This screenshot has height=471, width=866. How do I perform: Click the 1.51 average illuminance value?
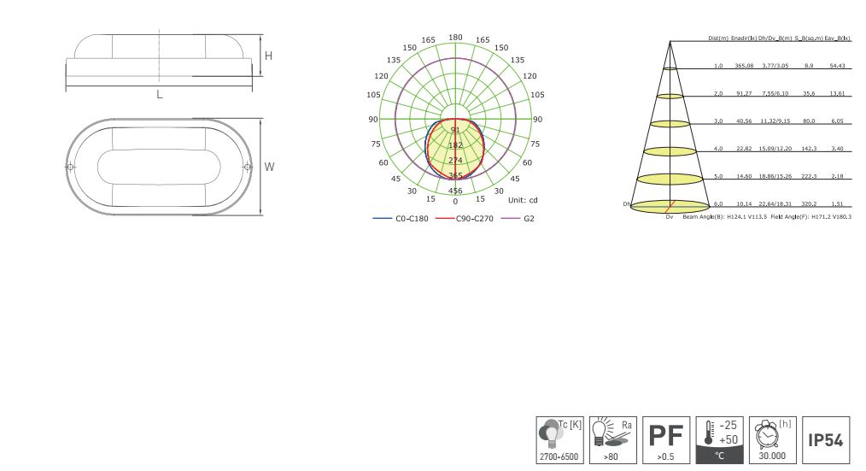pyautogui.click(x=837, y=204)
